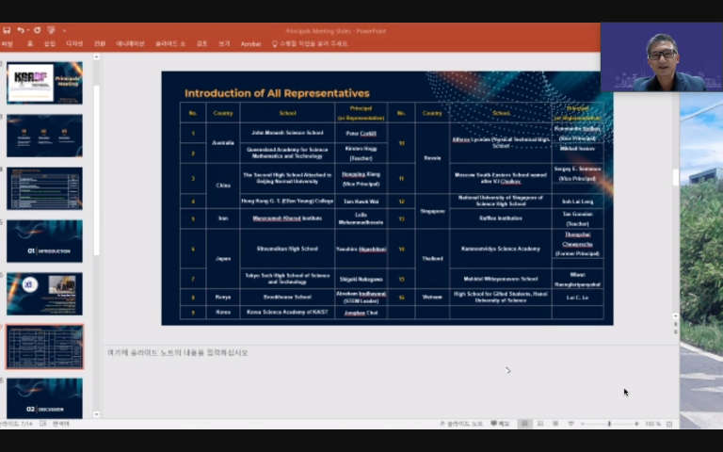Screen dimensions: 723x452
Task: Click the Redo icon in title bar
Action: click(36, 30)
